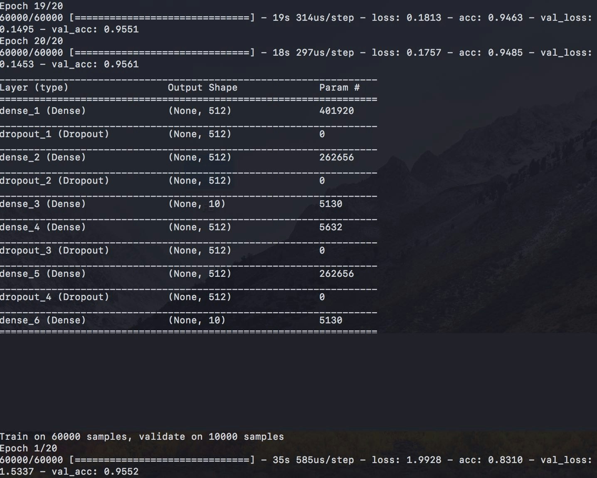597x478 pixels.
Task: Click the dense_4 (Dense) layer name
Action: coord(43,227)
